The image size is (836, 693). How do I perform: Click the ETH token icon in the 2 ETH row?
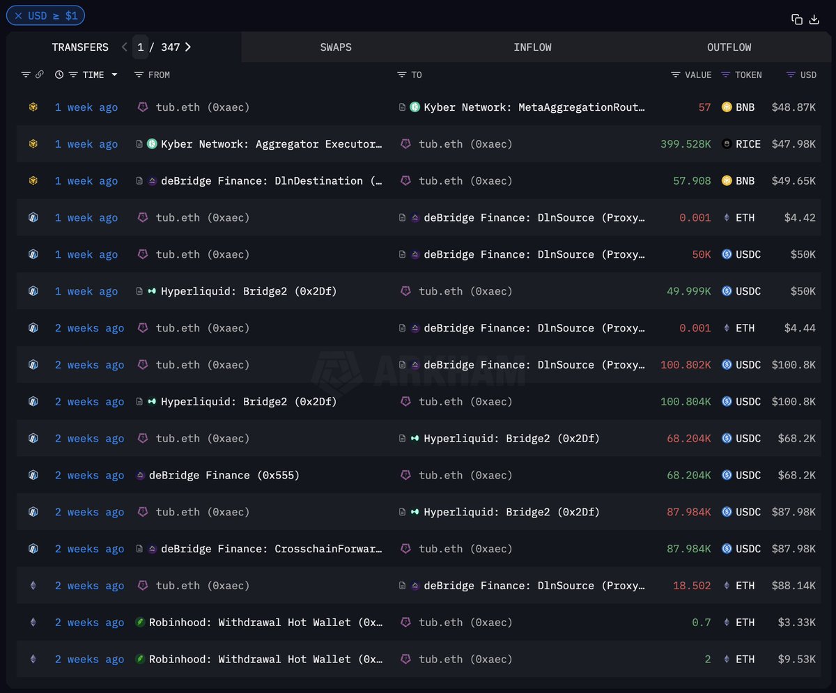(x=727, y=660)
